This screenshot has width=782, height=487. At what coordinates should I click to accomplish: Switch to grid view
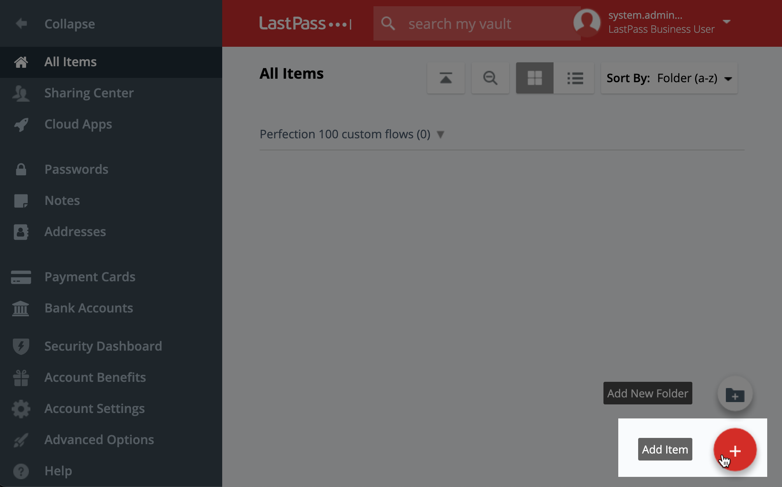click(x=535, y=78)
